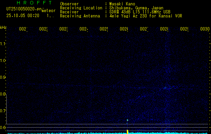Click the 'Receiver' field label
211x134 pixels.
click(x=69, y=12)
